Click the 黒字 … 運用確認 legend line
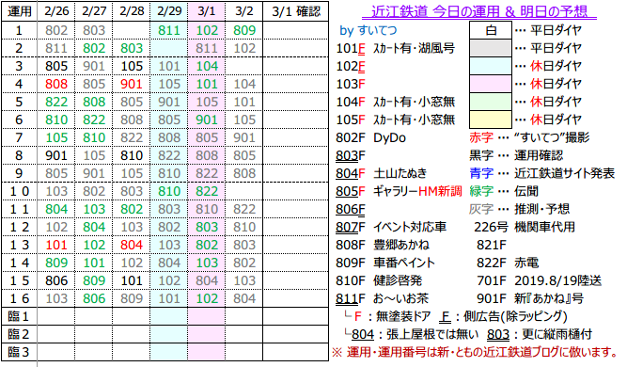 coord(516,155)
